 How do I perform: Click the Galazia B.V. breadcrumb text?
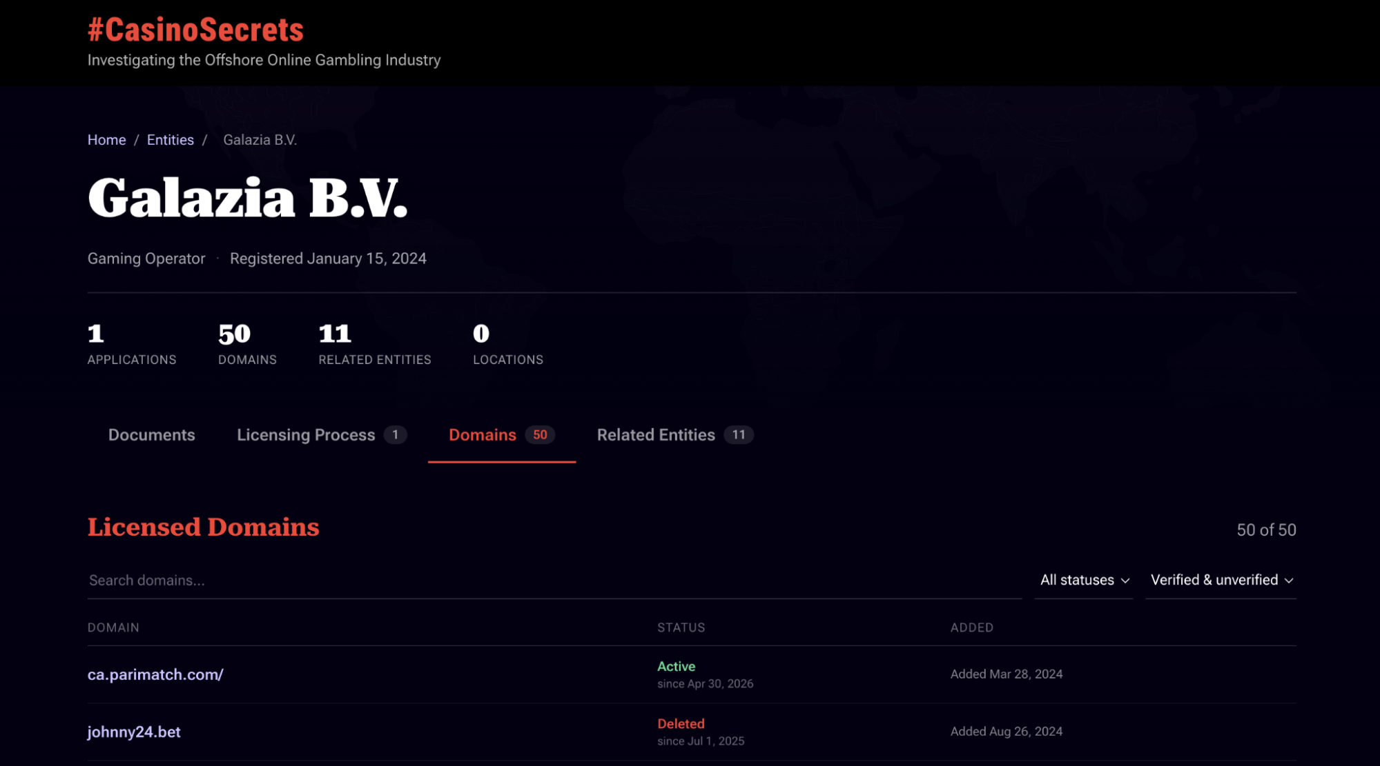pyautogui.click(x=260, y=140)
